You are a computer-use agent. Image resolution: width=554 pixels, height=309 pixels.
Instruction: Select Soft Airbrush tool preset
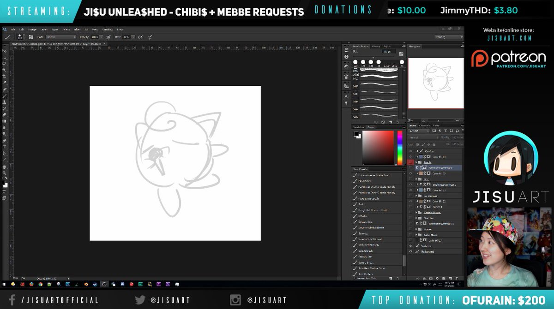[x=378, y=251]
